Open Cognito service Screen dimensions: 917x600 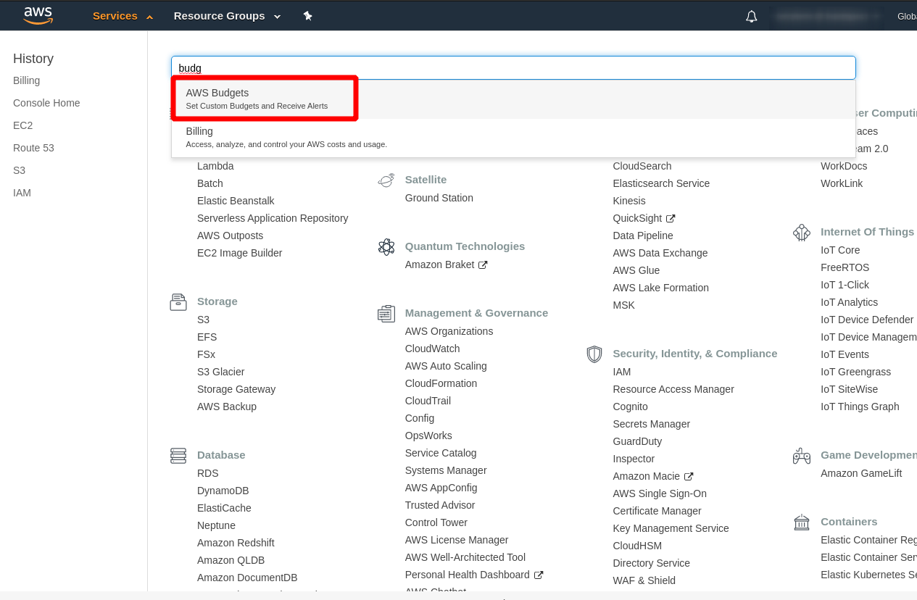pos(631,407)
